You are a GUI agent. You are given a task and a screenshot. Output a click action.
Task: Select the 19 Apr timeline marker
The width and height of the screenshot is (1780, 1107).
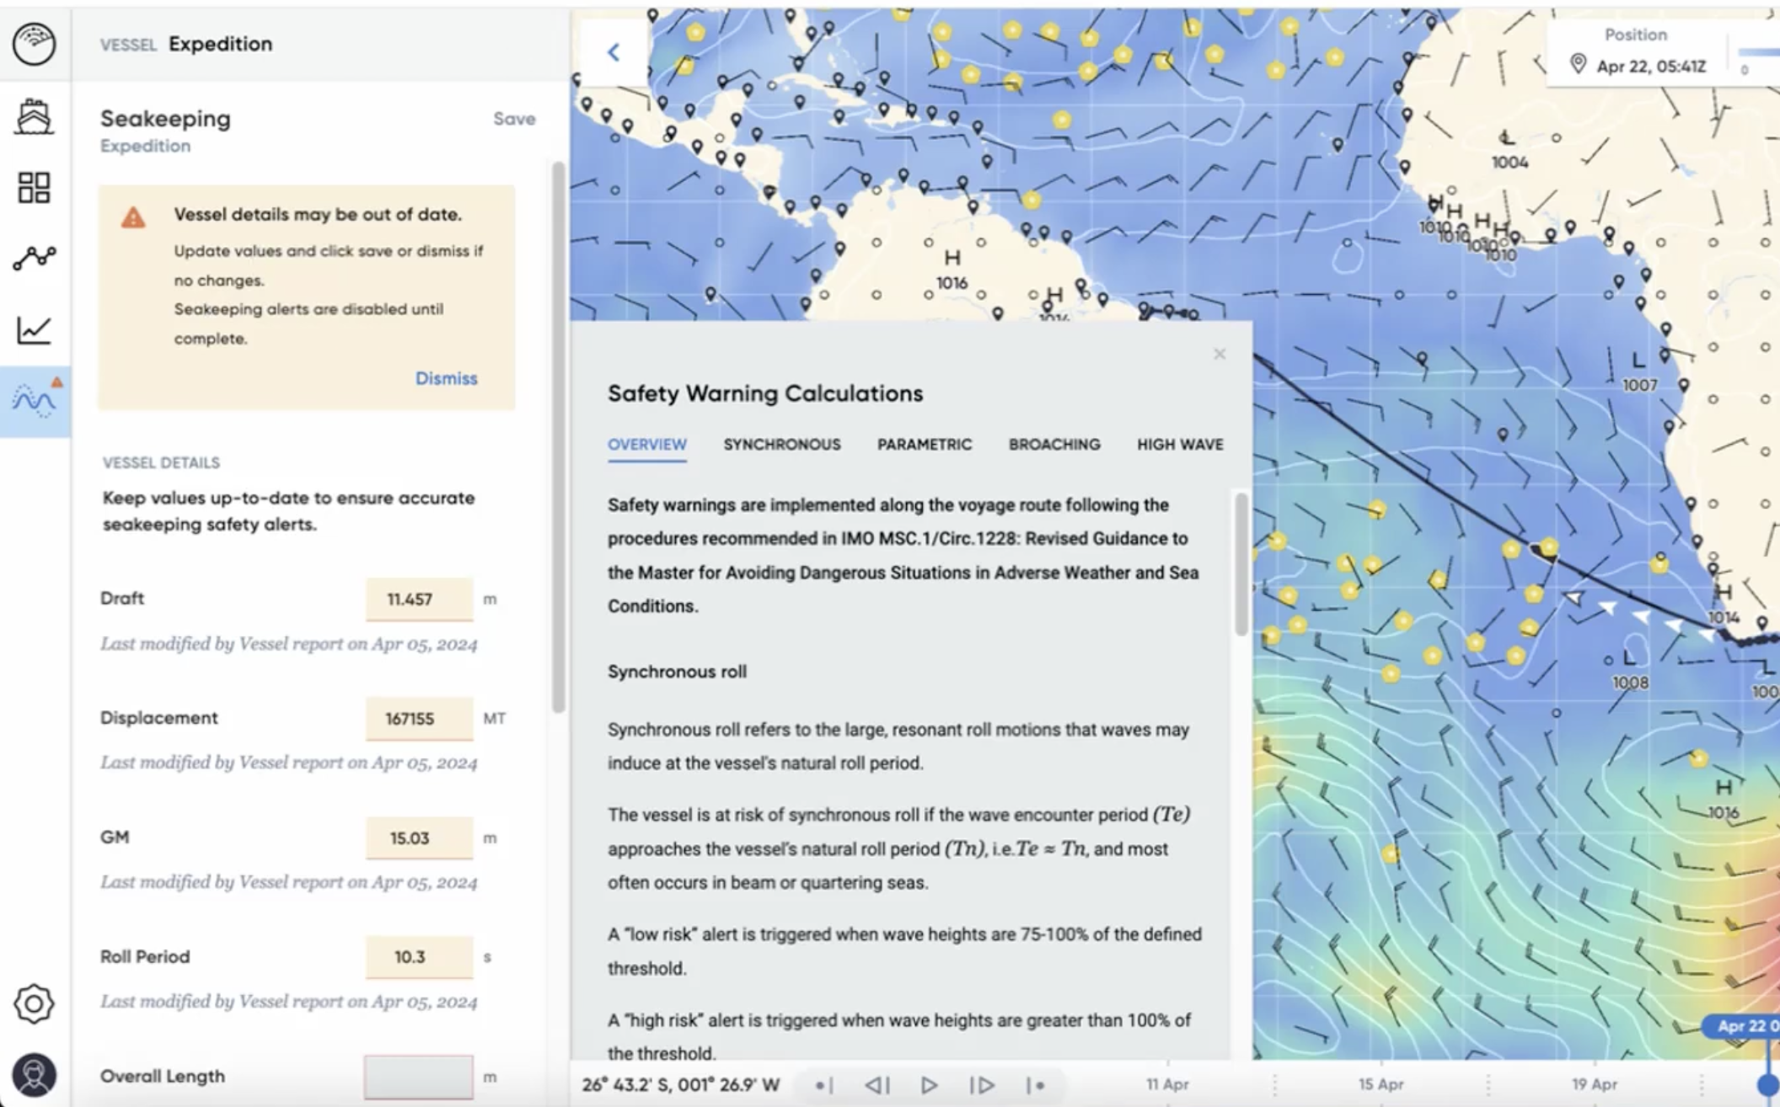(x=1595, y=1084)
